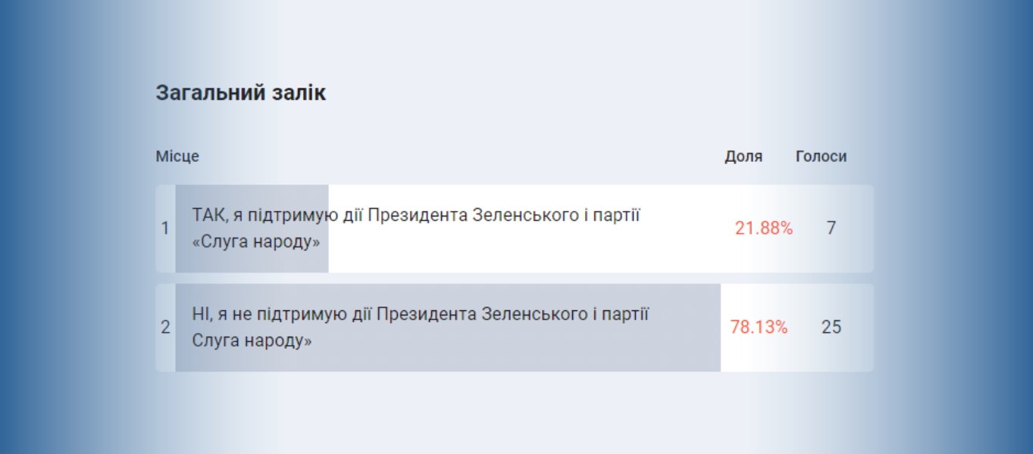Click the progress bar of the НІ option
The width and height of the screenshot is (1033, 454).
point(448,328)
